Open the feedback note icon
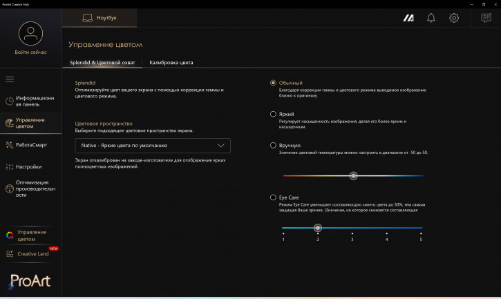Viewport: 501px width, 299px height. click(x=486, y=18)
